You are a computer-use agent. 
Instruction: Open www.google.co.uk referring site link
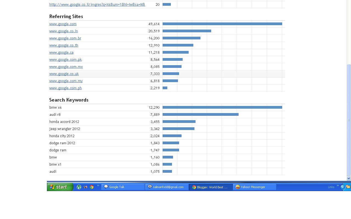coord(64,74)
